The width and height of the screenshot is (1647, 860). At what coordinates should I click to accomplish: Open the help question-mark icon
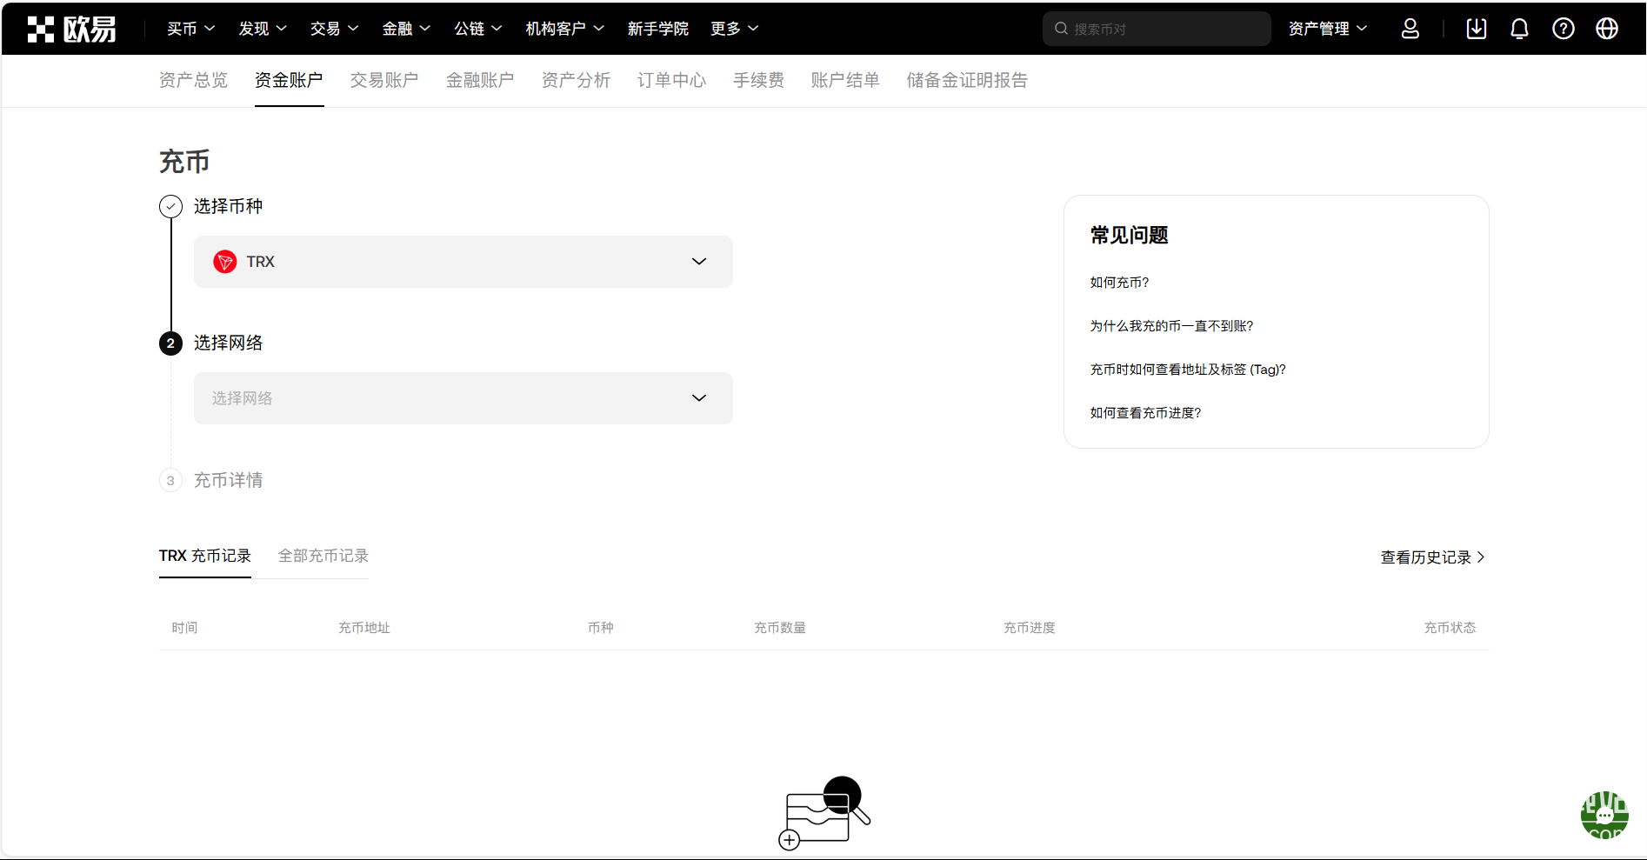point(1563,29)
